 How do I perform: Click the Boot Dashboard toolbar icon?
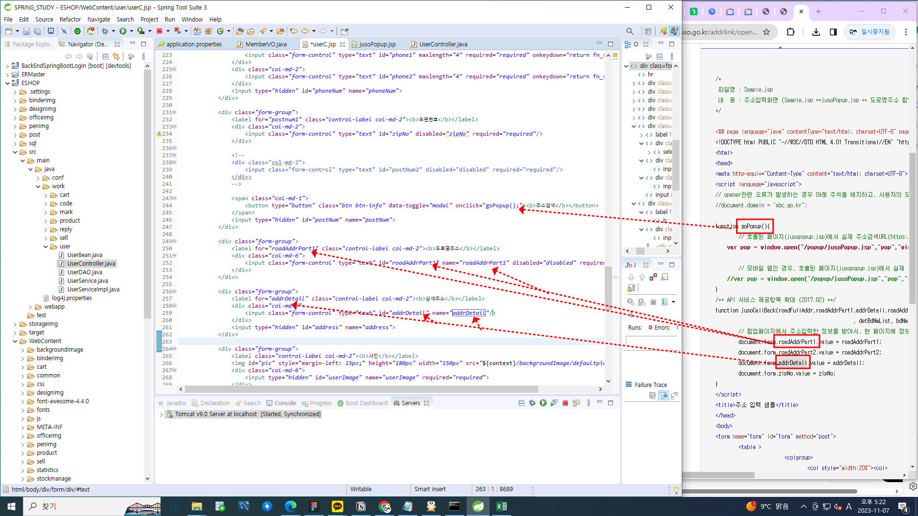click(x=77, y=32)
